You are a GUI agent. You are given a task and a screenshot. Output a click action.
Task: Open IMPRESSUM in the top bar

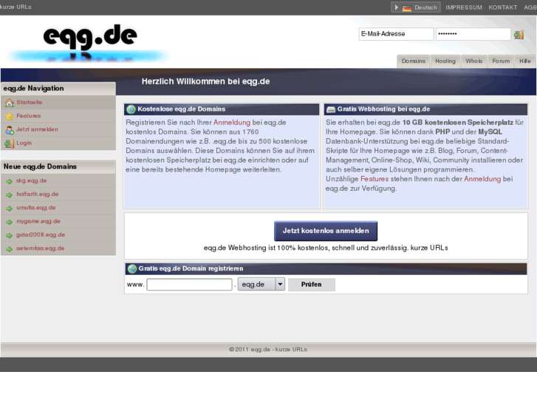pos(464,7)
